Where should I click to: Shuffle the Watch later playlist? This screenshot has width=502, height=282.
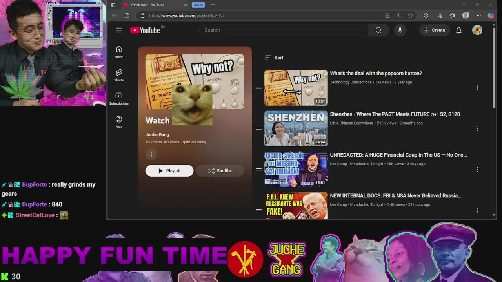pos(220,171)
